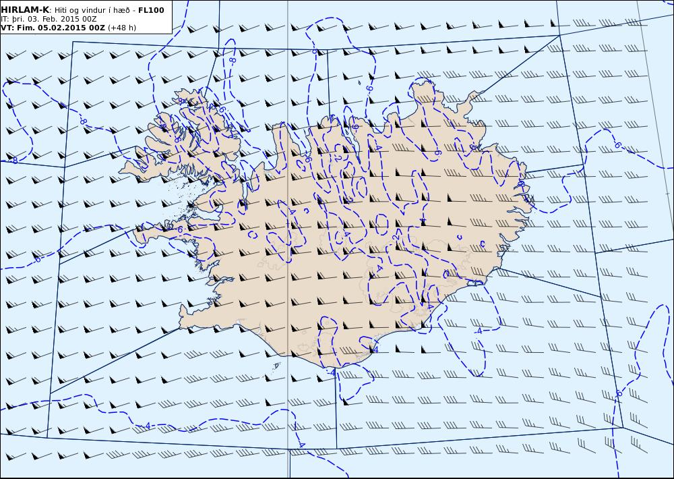Click the FL100 flight level label
The height and width of the screenshot is (479, 674).
(x=151, y=10)
